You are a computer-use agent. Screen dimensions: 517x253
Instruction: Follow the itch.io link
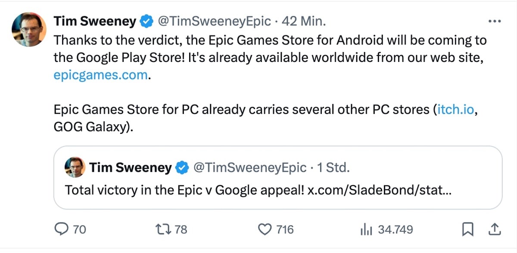pyautogui.click(x=456, y=109)
